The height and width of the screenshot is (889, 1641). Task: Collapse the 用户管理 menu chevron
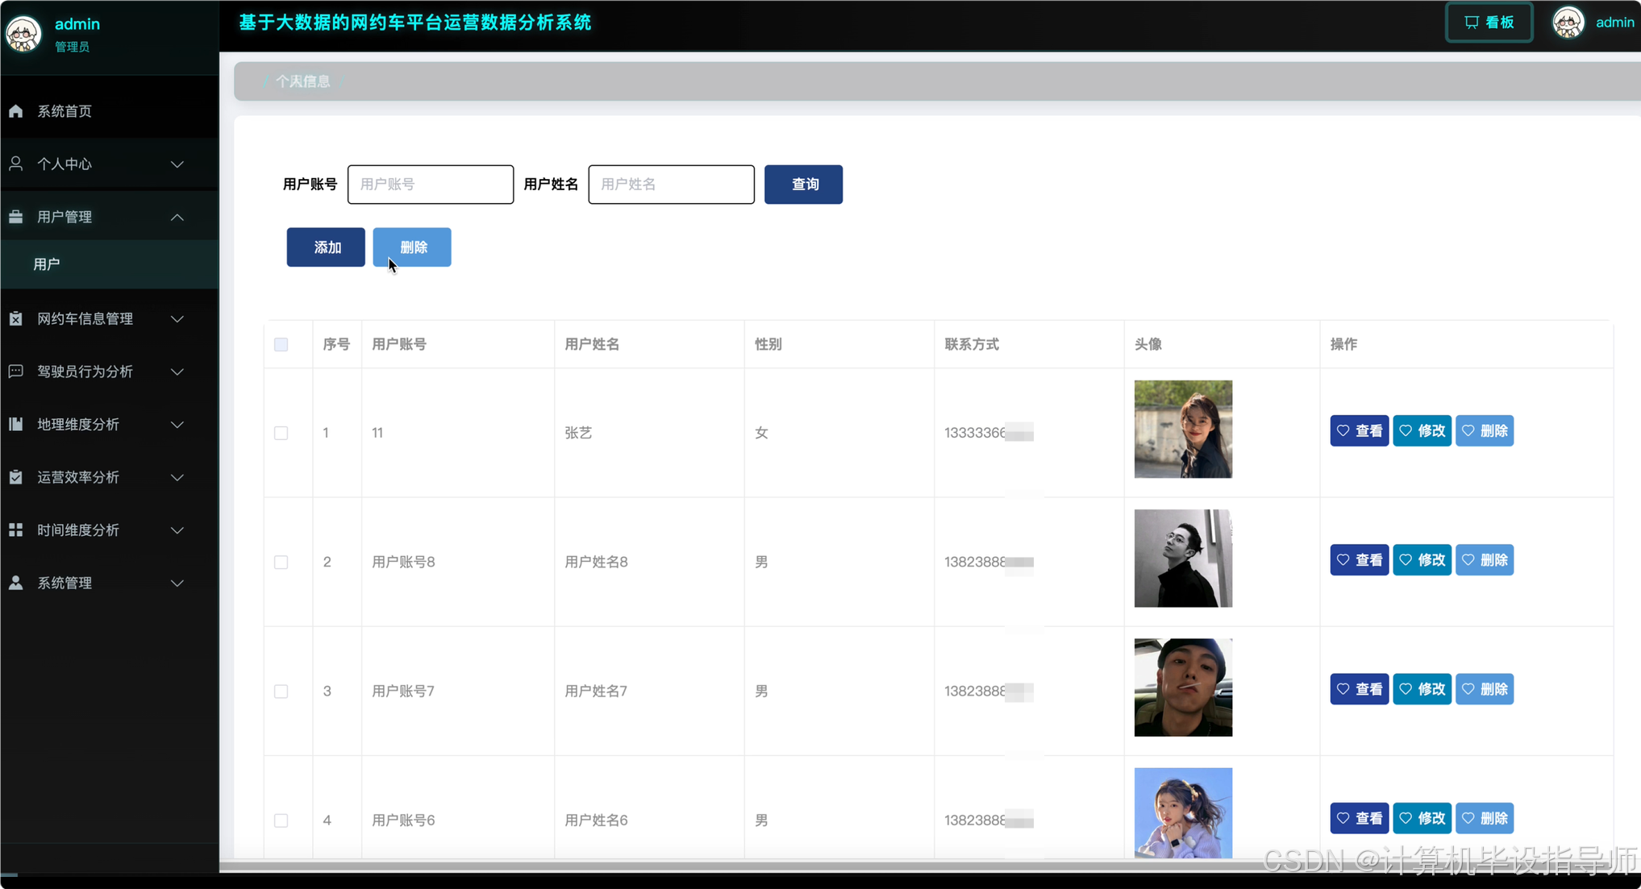(177, 217)
